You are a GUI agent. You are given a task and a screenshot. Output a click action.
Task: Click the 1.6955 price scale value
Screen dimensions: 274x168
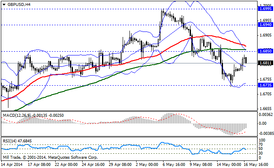click(266, 20)
